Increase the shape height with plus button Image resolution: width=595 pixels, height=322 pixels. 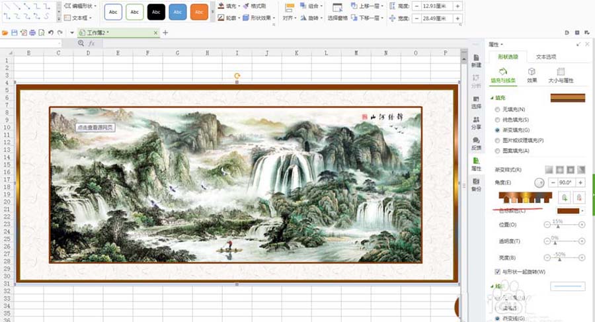(x=457, y=6)
